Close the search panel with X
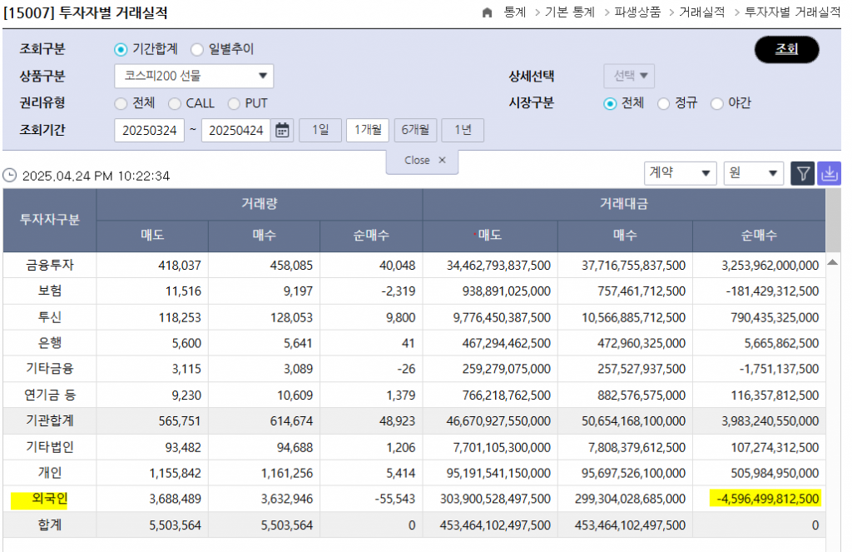The width and height of the screenshot is (852, 552). tap(442, 160)
